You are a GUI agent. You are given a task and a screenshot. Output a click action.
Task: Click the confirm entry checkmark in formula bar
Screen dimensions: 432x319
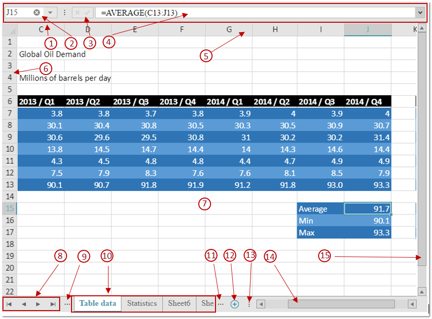coord(87,12)
